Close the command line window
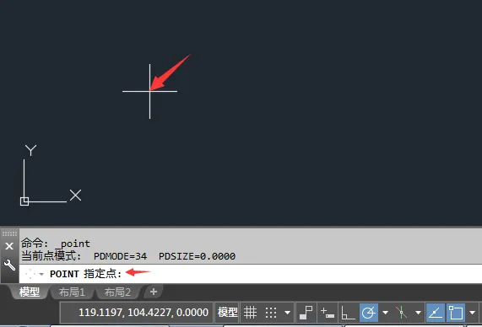This screenshot has width=482, height=327. pos(9,246)
